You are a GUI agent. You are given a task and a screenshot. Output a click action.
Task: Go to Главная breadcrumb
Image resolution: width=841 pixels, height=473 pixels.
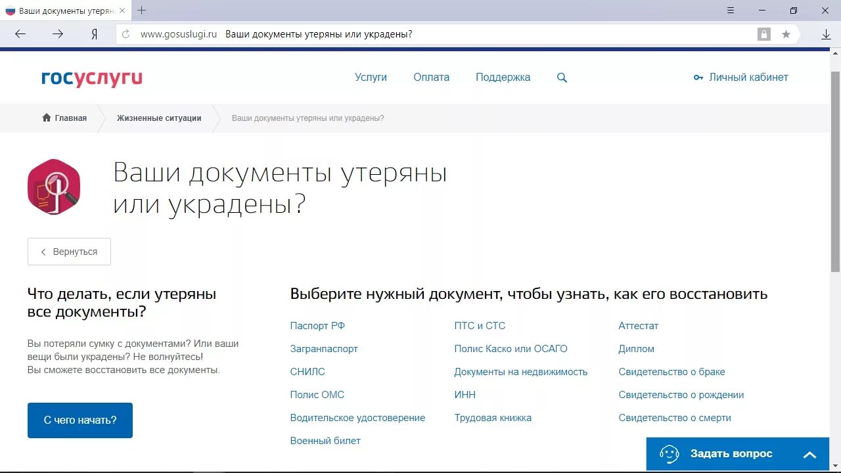[x=71, y=118]
